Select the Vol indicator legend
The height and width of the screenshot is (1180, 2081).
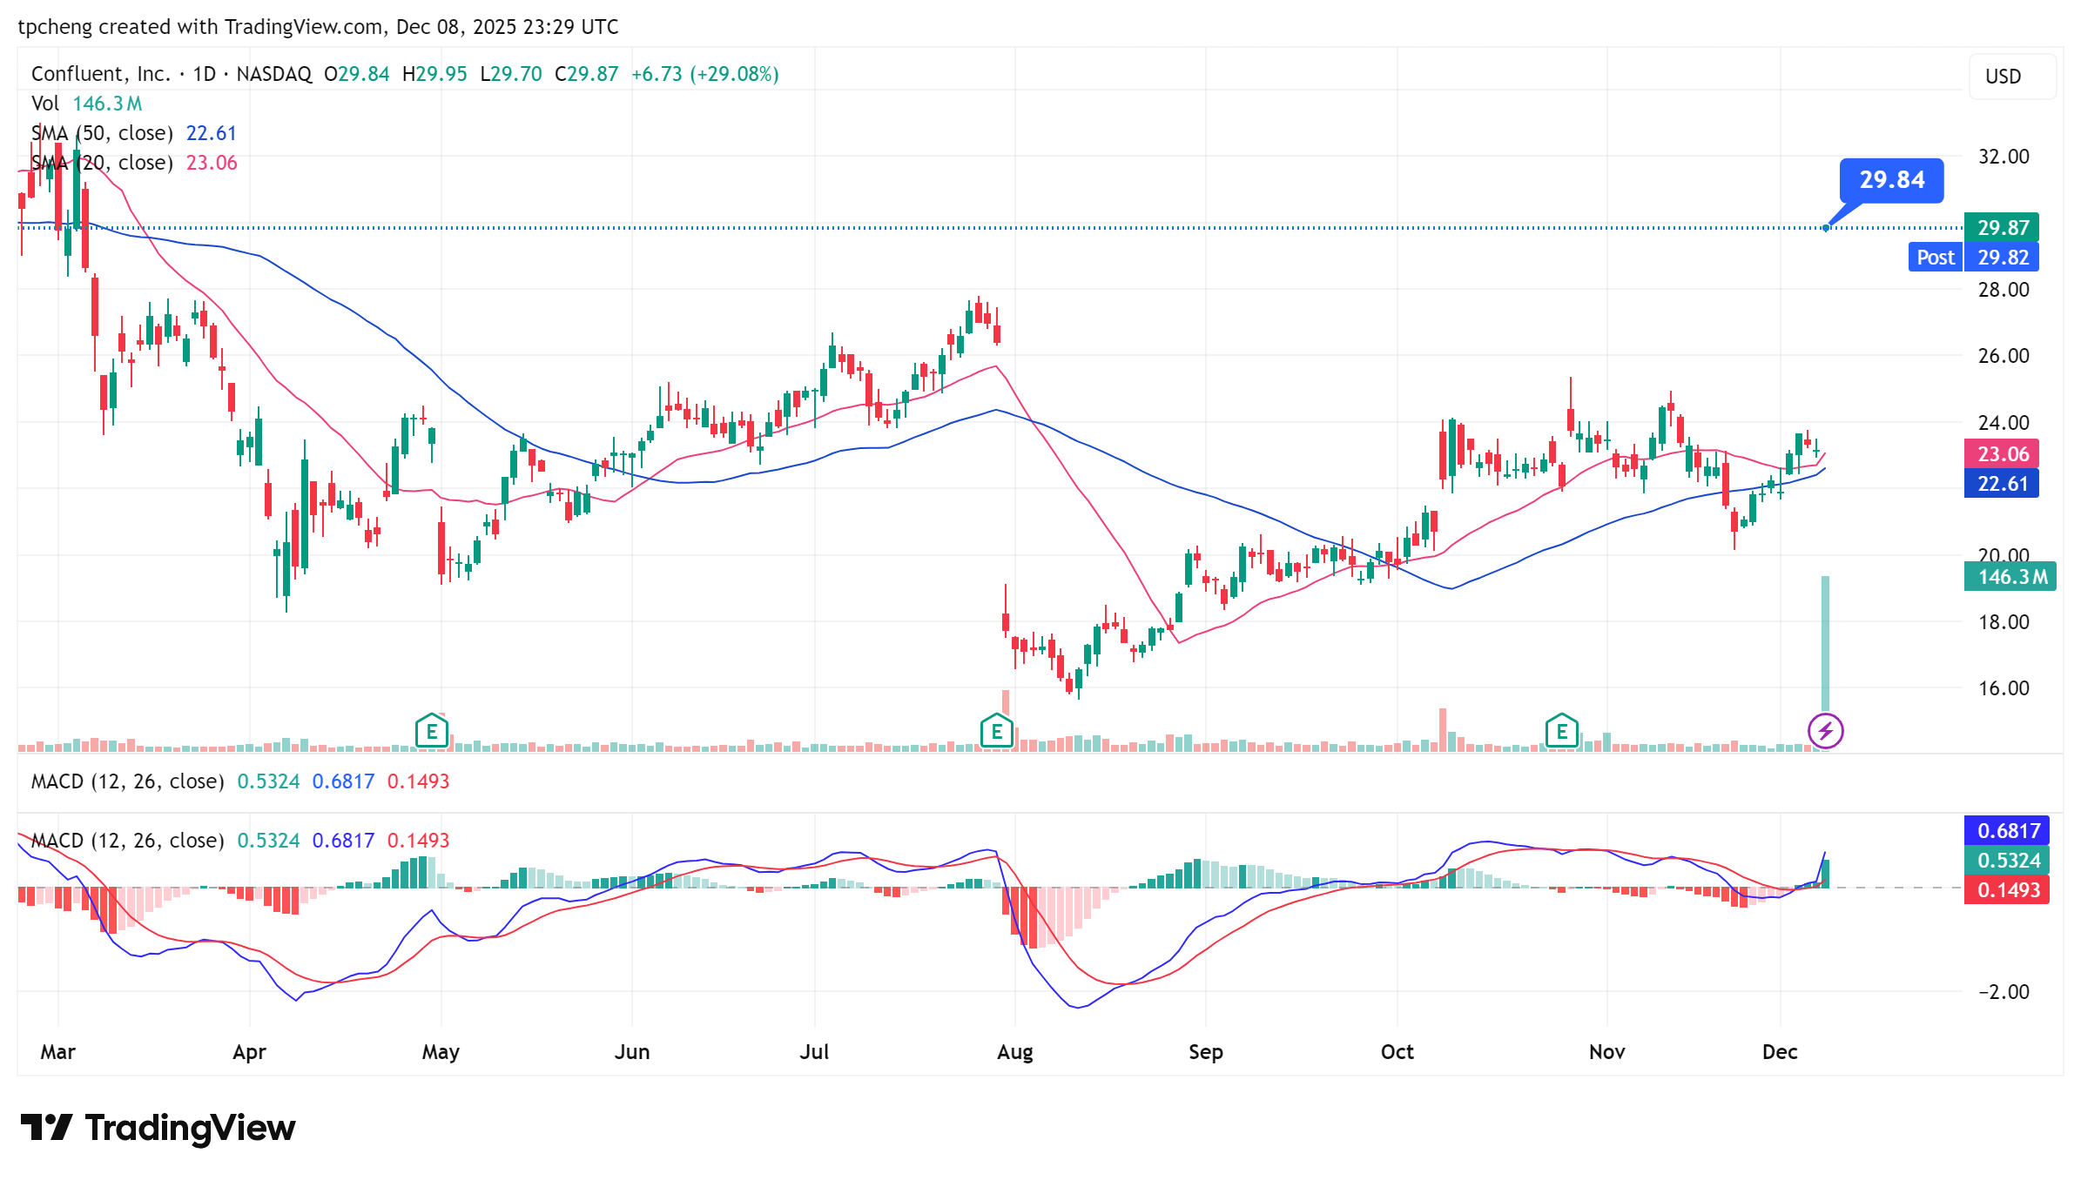[x=45, y=104]
